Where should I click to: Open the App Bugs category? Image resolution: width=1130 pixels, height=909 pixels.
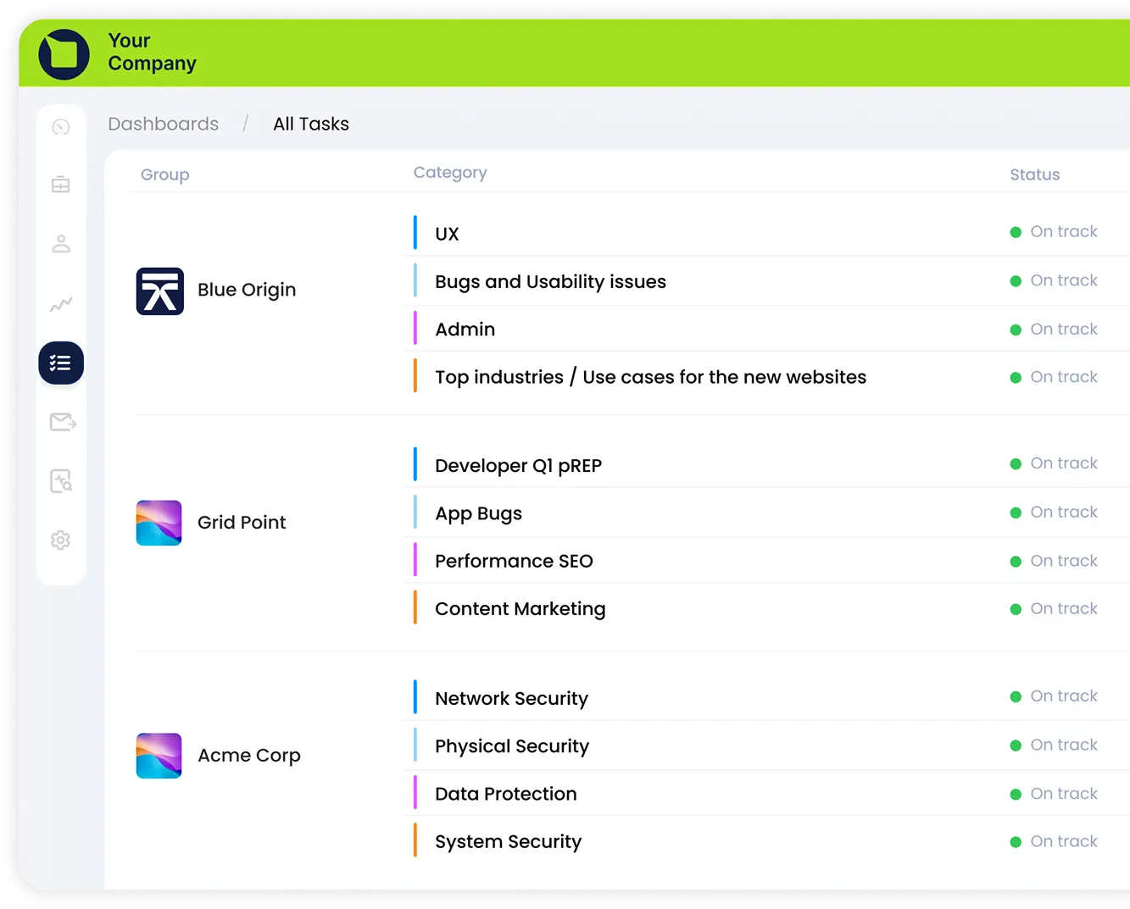coord(478,513)
